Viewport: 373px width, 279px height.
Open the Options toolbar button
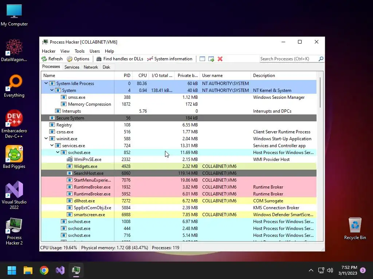78,59
